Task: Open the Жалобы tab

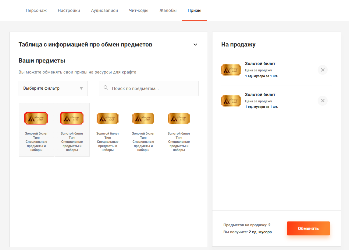Action: (168, 11)
